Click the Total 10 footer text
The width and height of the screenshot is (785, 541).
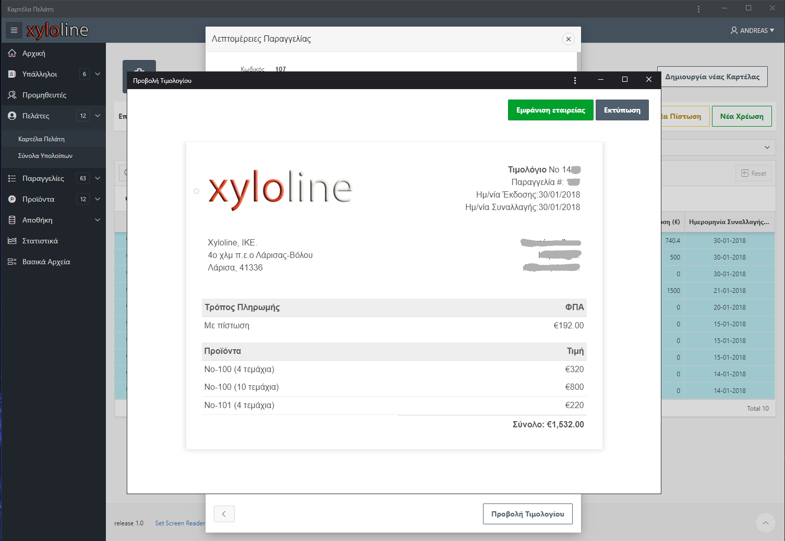[x=758, y=409]
